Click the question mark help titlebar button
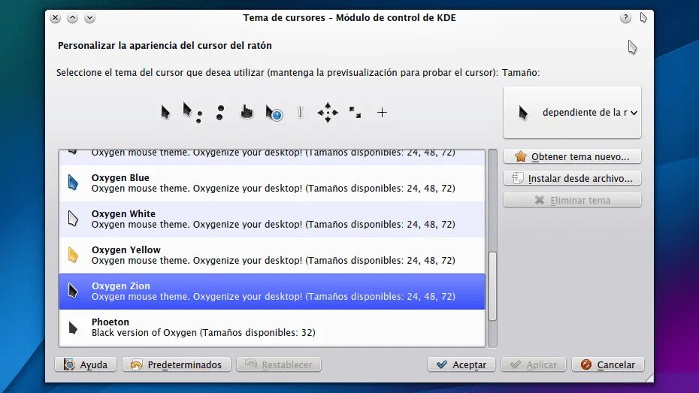This screenshot has width=699, height=393. pyautogui.click(x=625, y=18)
